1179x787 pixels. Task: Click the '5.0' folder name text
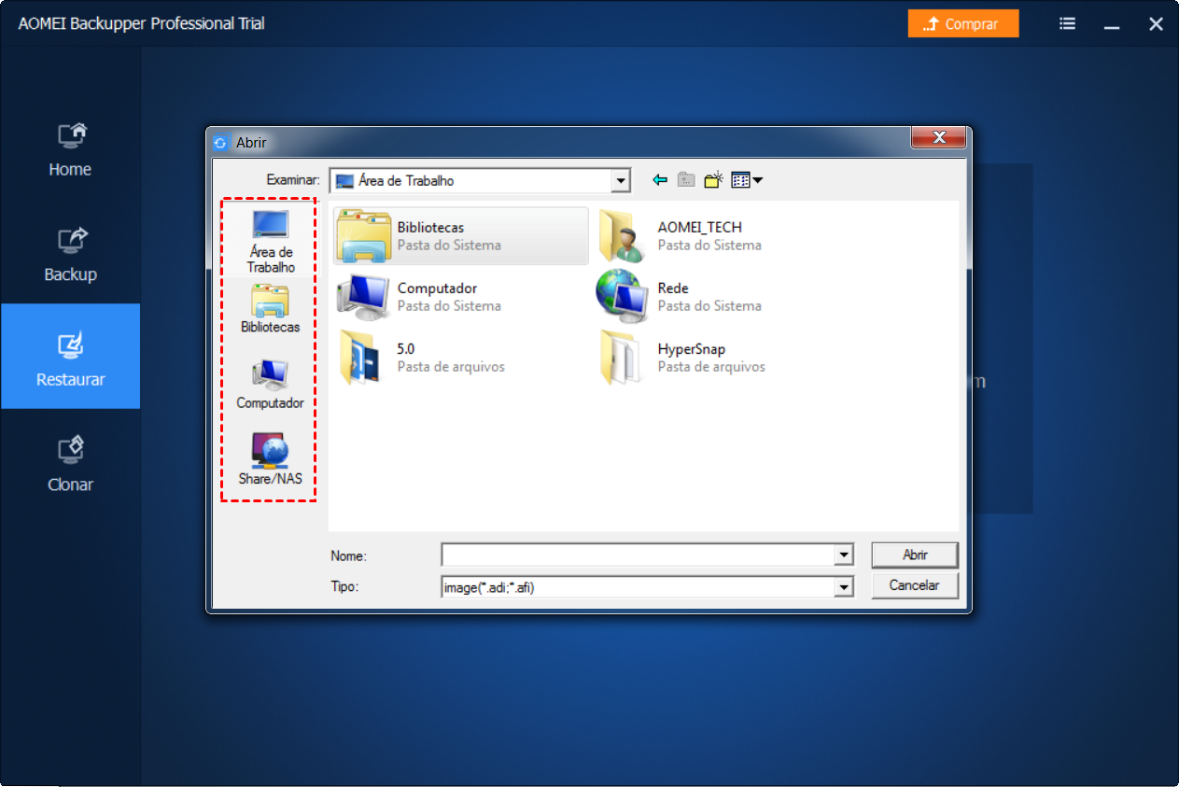coord(406,349)
